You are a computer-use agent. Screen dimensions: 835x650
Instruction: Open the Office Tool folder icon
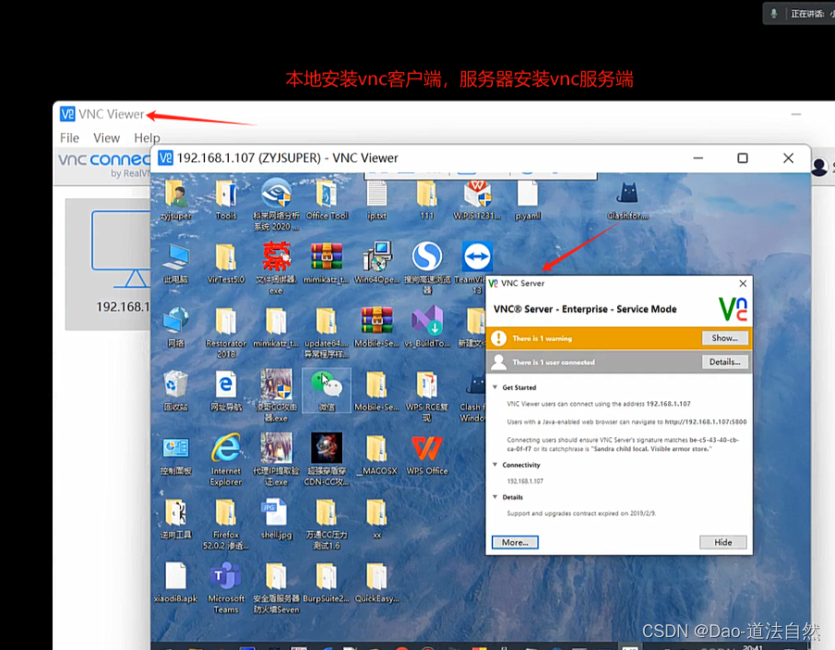tap(327, 194)
